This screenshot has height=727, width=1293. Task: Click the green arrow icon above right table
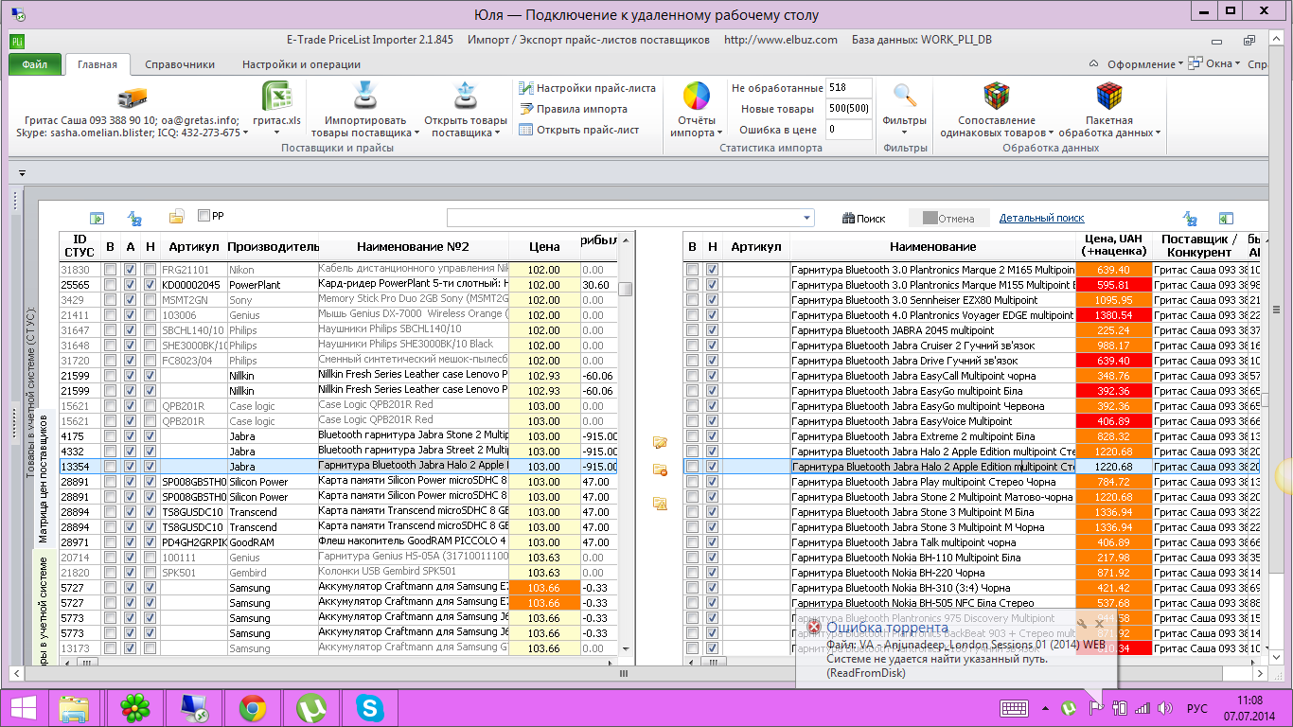pos(1226,218)
